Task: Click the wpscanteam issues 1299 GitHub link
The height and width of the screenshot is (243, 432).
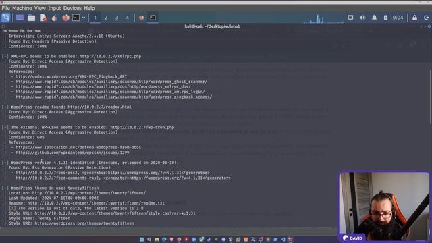Action: click(x=72, y=153)
